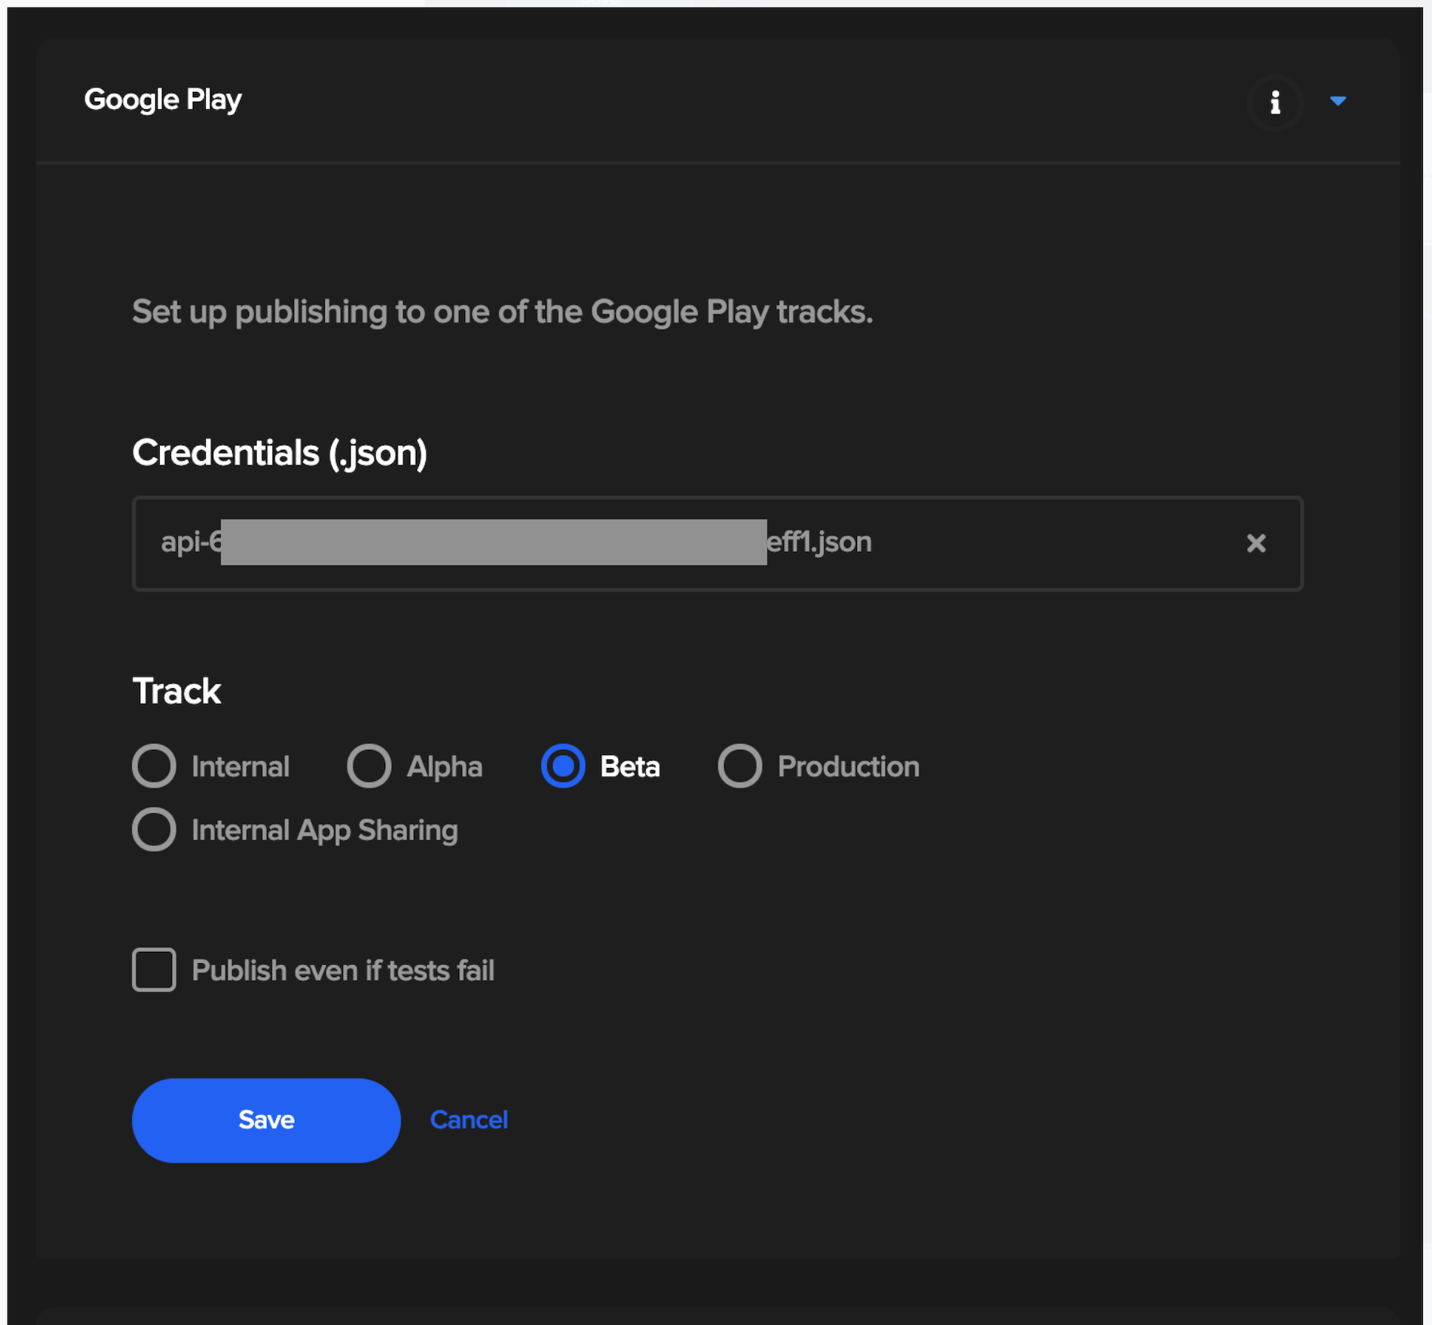The width and height of the screenshot is (1432, 1325).
Task: Remove the uploaded credentials json file
Action: pos(1256,543)
